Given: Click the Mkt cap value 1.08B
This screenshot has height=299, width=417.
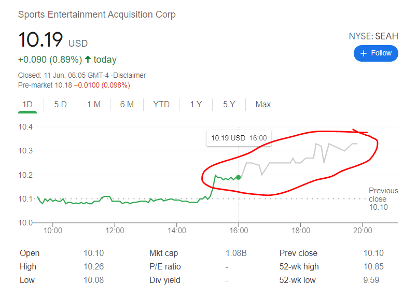Looking at the screenshot, I should pos(236,253).
